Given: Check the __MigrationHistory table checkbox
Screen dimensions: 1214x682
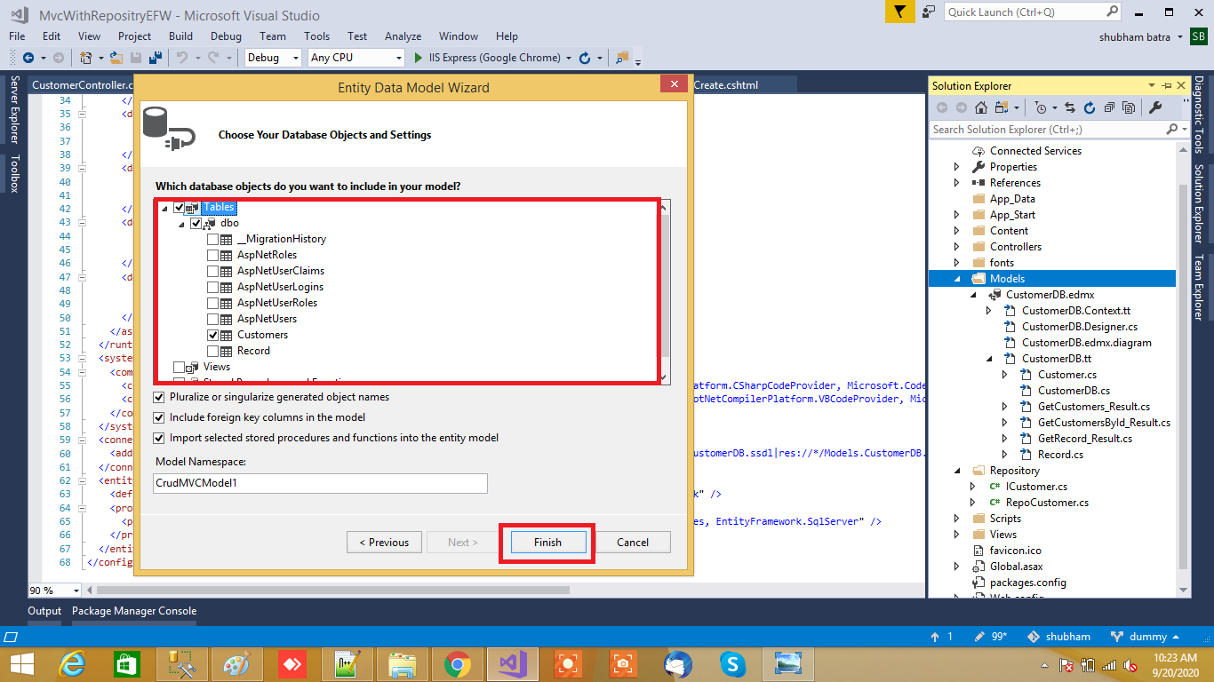Looking at the screenshot, I should point(212,239).
